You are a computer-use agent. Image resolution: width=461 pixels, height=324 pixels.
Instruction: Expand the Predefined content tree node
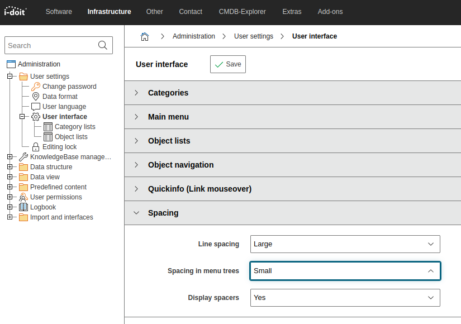tap(9, 187)
